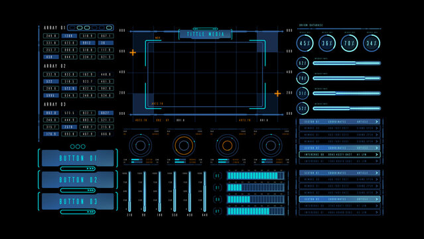Open the 70% circular gauge

point(350,43)
